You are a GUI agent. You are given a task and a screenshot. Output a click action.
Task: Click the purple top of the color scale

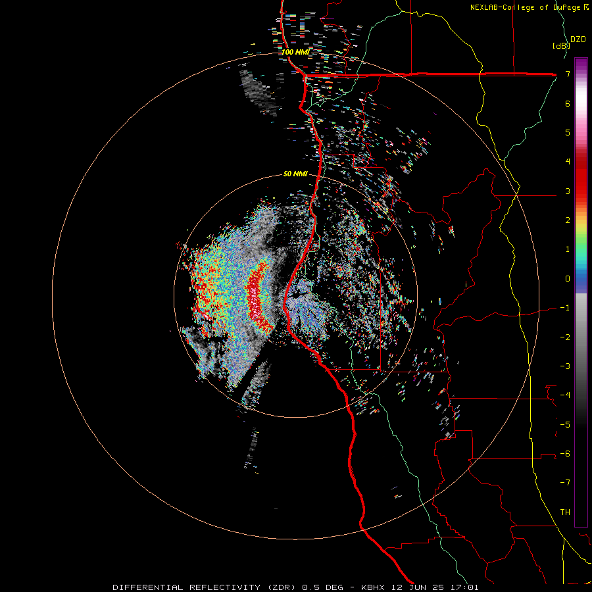(x=581, y=64)
